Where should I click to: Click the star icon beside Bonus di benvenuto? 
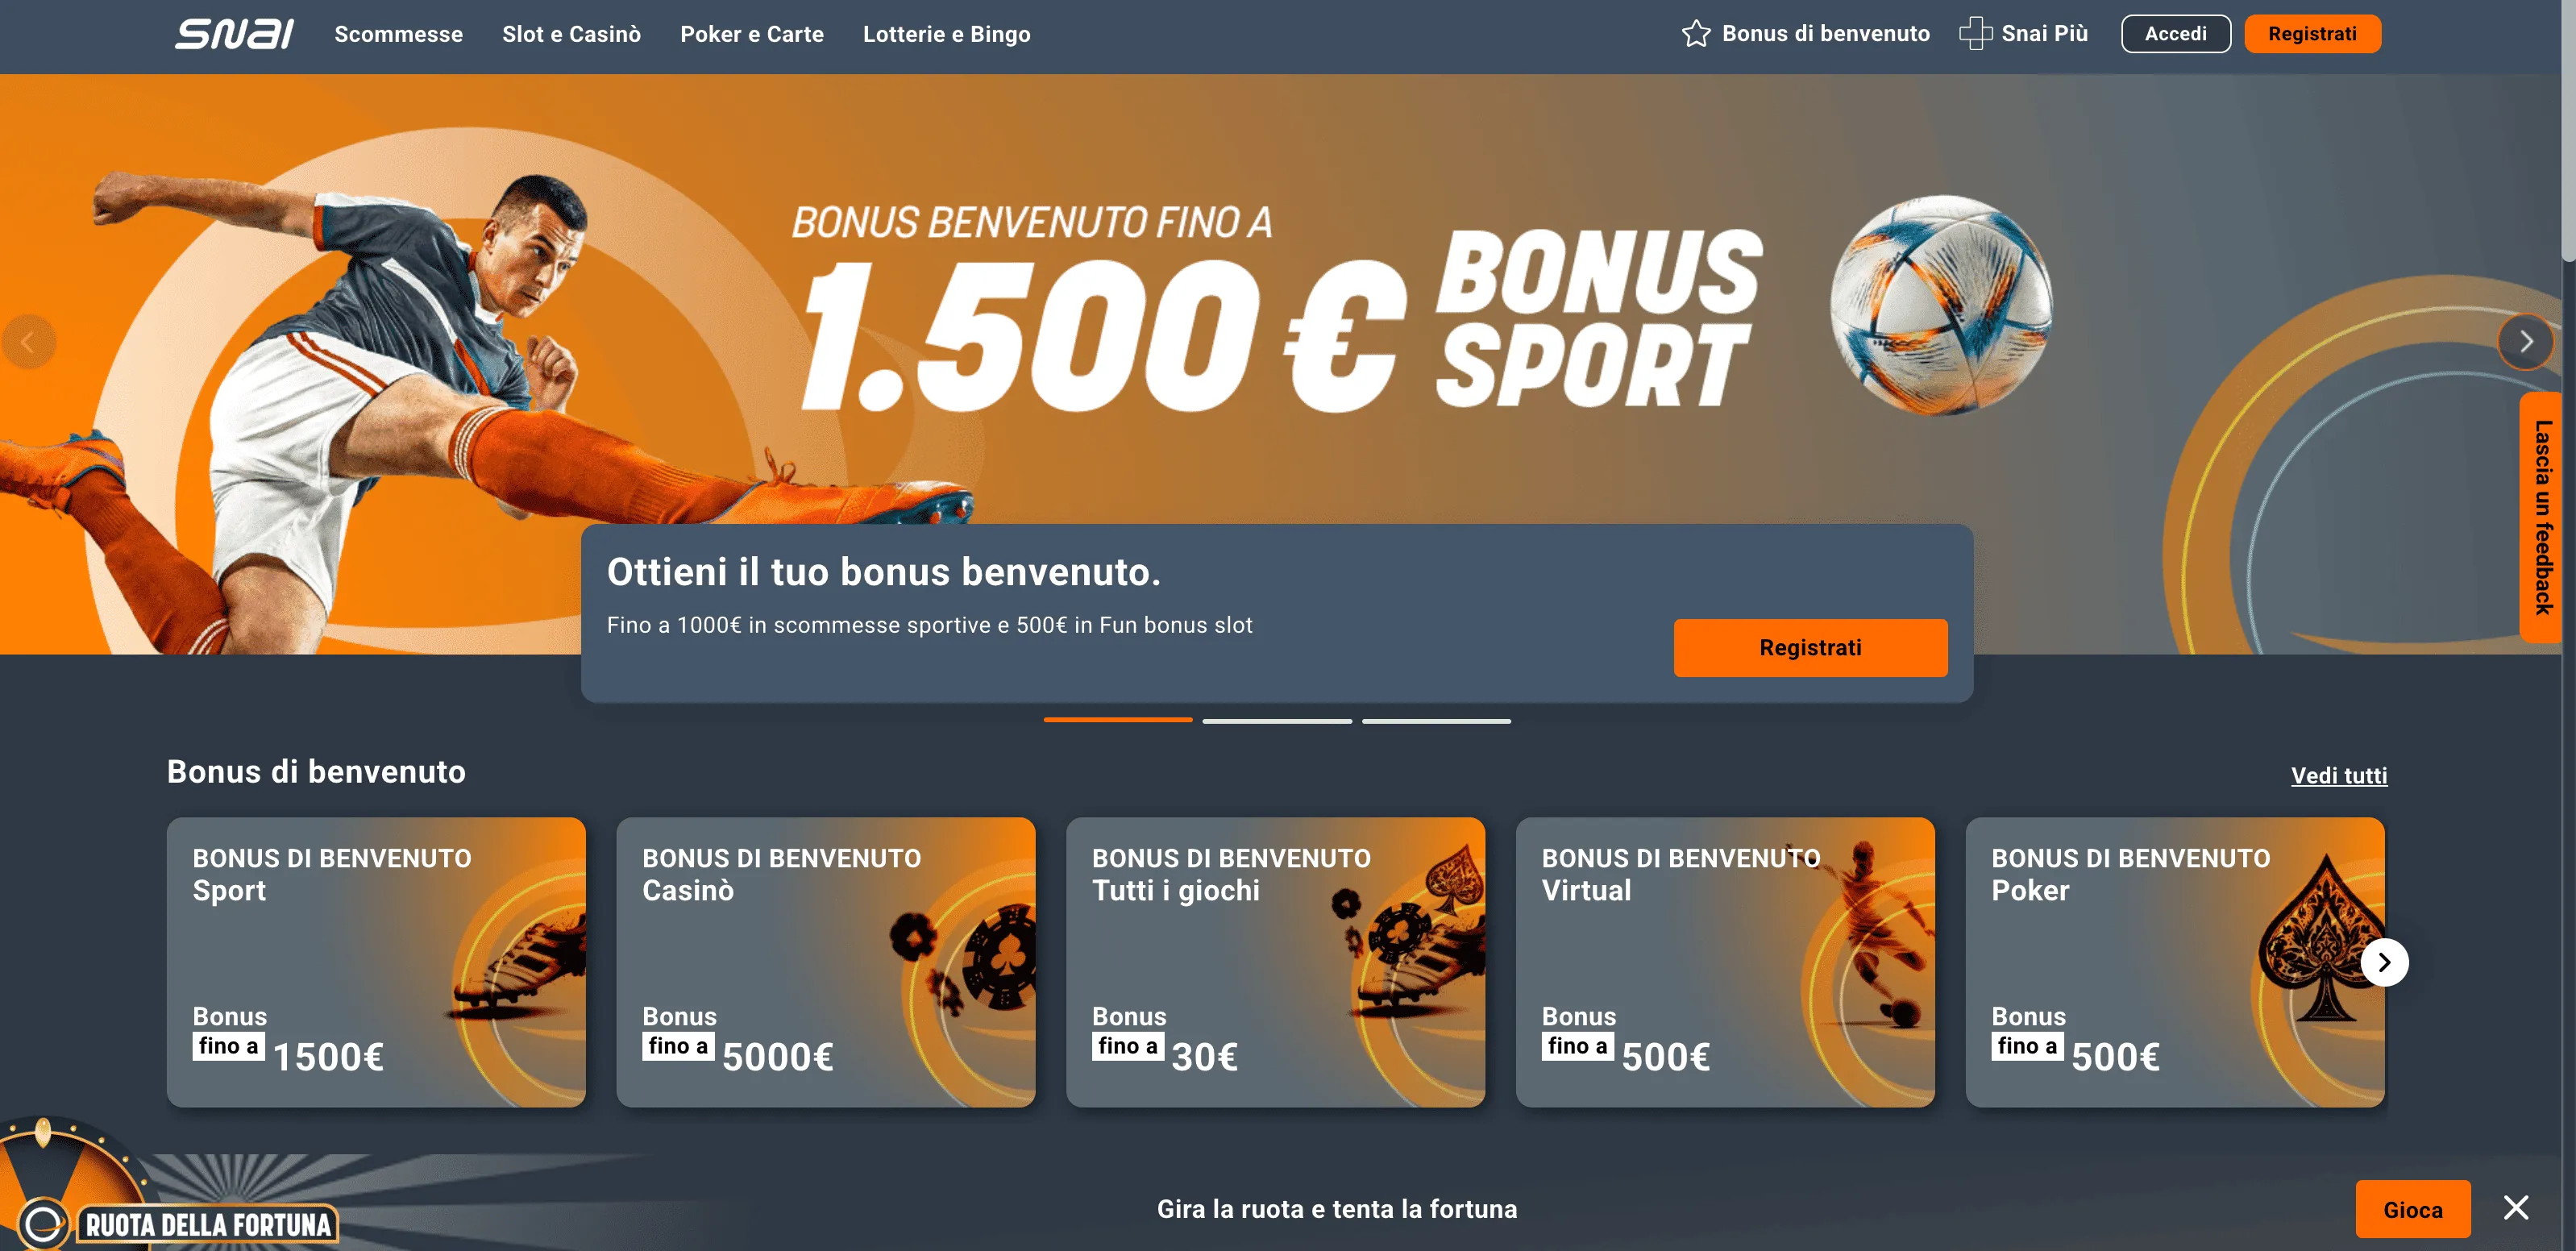(1695, 34)
